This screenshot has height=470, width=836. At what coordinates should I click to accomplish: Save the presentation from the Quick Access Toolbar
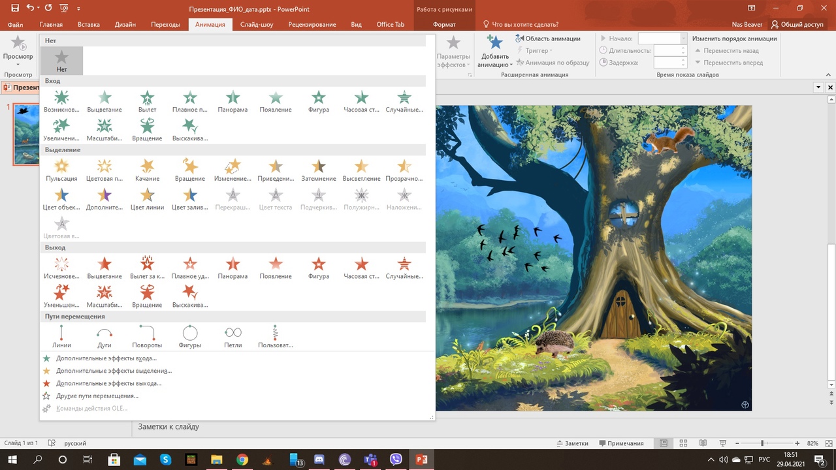15,8
